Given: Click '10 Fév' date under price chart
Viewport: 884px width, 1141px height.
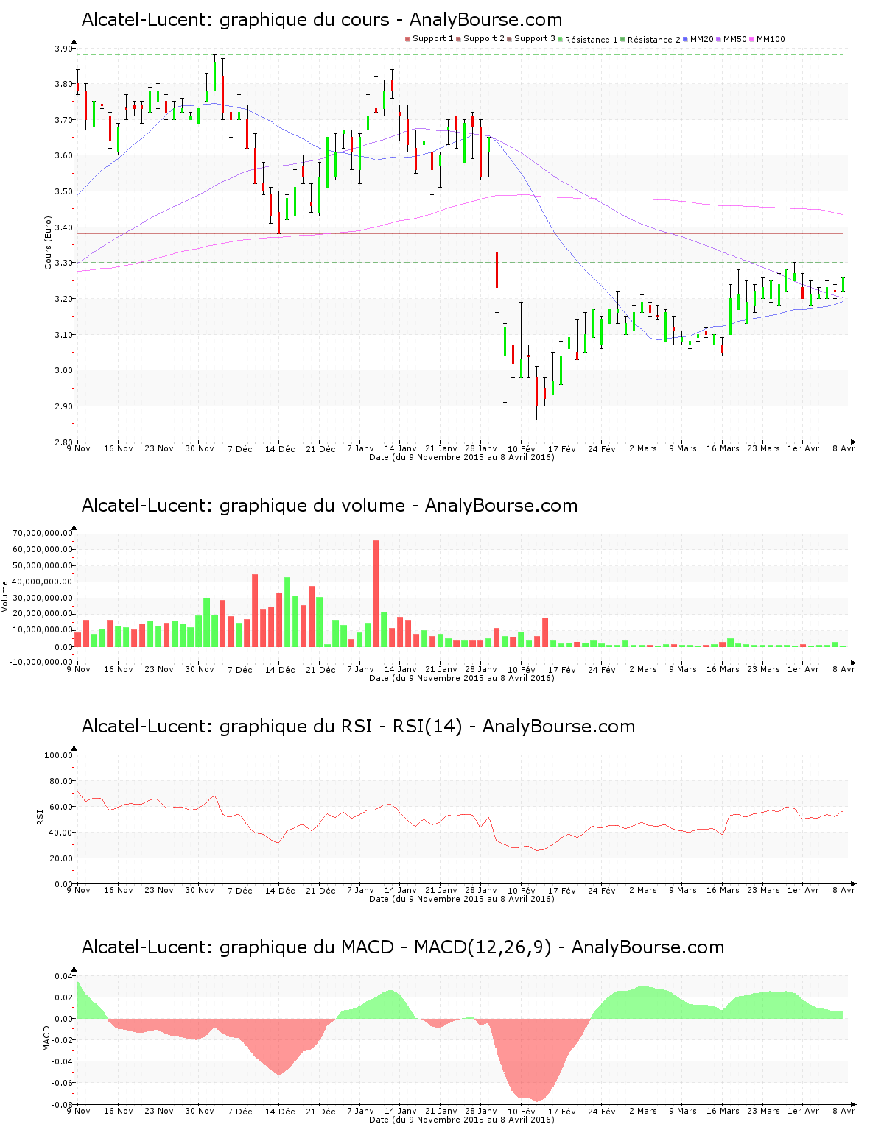Looking at the screenshot, I should (522, 449).
